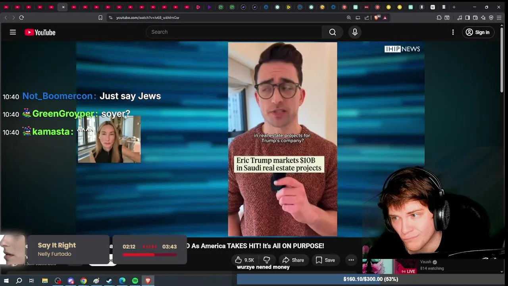
Task: Bookmark this page icon in address bar
Action: [x=100, y=17]
